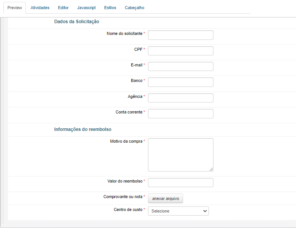Screen dimensions: 296x233
Task: Click the Dados da Solicitação section heading
Action: [x=76, y=22]
